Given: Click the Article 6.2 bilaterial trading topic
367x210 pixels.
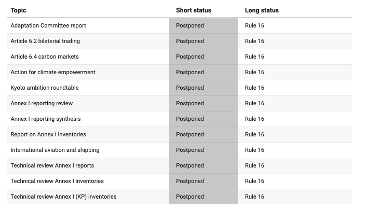Looking at the screenshot, I should coord(45,41).
